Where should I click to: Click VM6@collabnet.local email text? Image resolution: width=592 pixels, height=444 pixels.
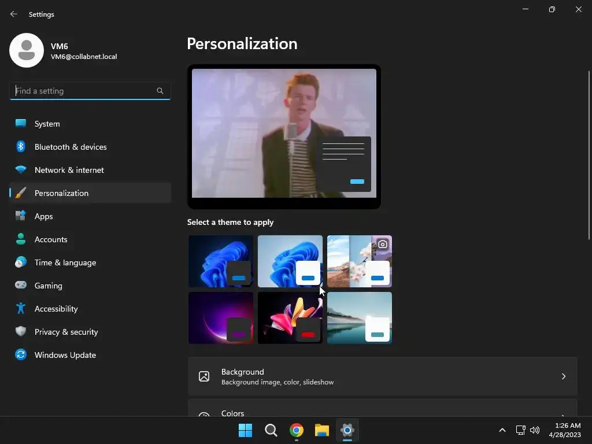point(84,57)
